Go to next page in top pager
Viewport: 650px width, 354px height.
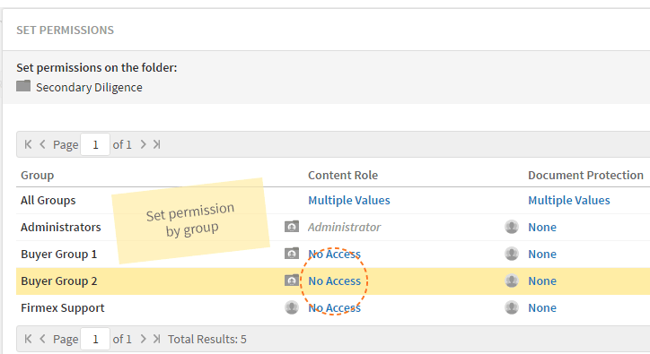click(143, 144)
